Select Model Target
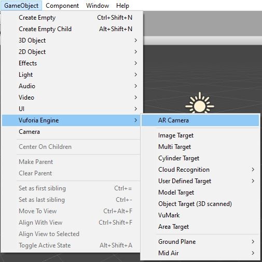This screenshot has width=262, height=262. click(200, 192)
